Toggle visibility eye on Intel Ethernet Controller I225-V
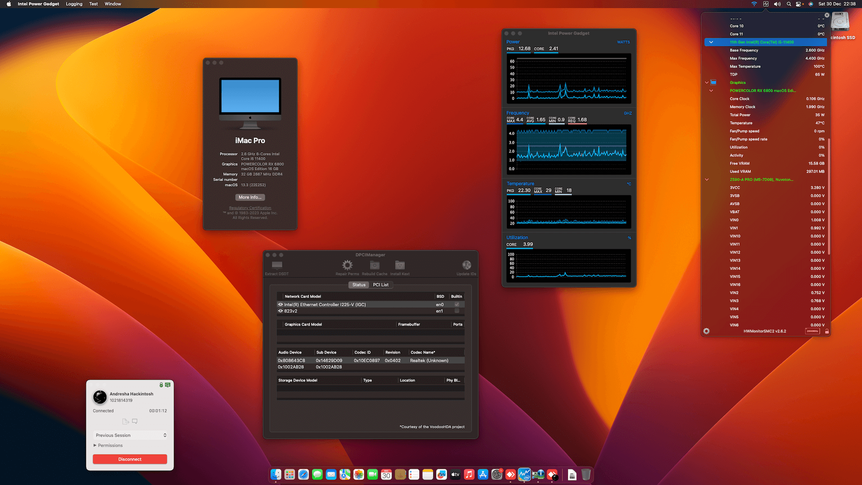This screenshot has height=485, width=862. (x=280, y=304)
